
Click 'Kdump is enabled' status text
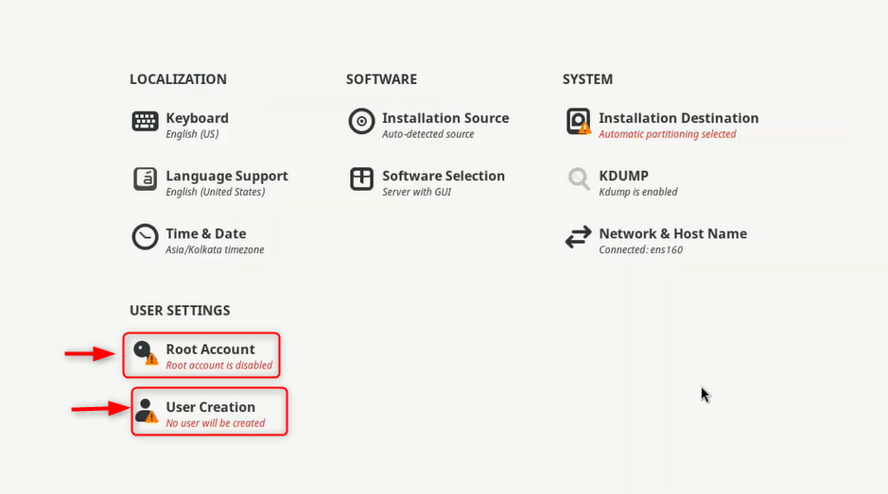point(638,192)
